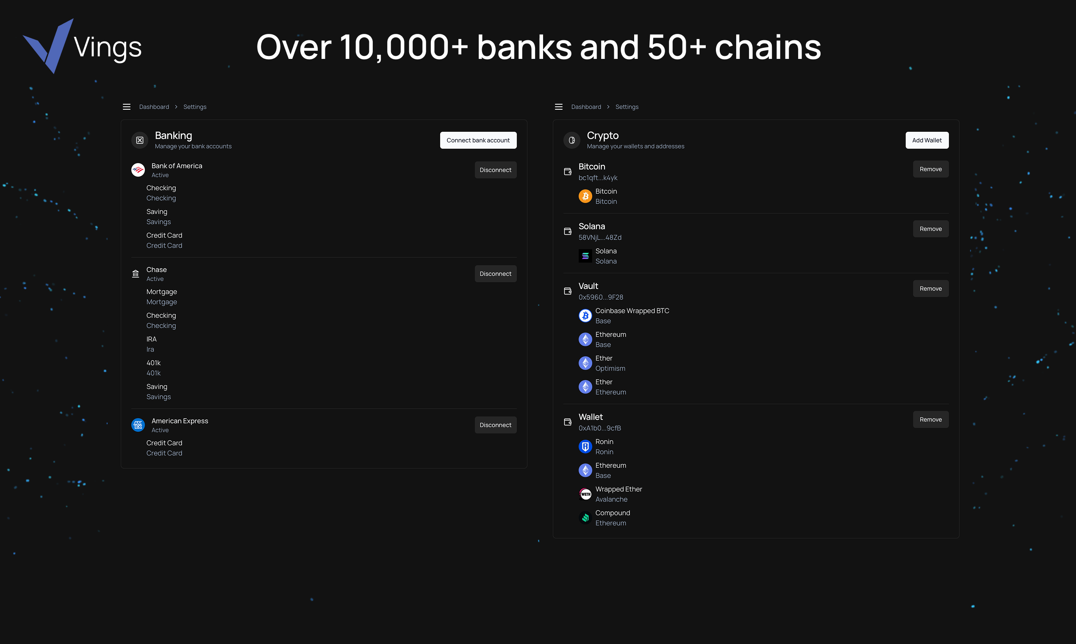This screenshot has height=644, width=1076.
Task: Click the Add Wallet button
Action: point(927,140)
